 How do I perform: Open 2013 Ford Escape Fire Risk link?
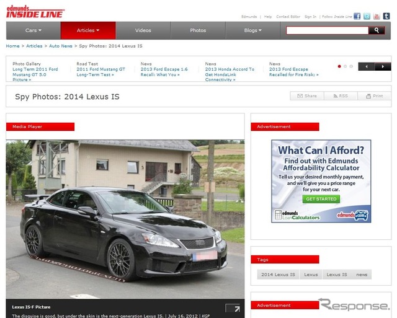(x=293, y=72)
